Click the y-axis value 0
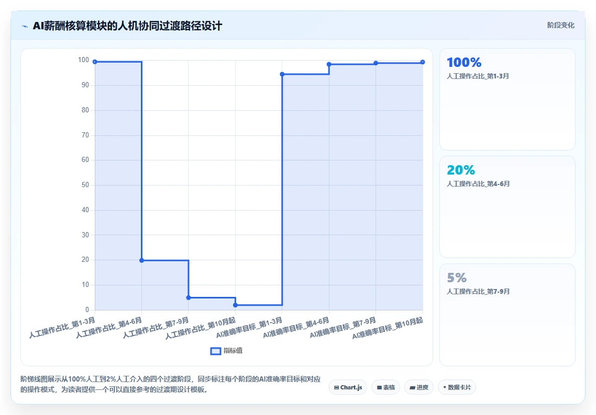Viewport: 596px width, 415px height. pyautogui.click(x=87, y=310)
